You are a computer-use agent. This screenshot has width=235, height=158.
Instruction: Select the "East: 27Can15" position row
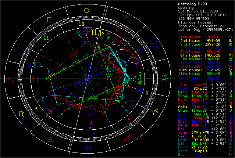coord(206,155)
